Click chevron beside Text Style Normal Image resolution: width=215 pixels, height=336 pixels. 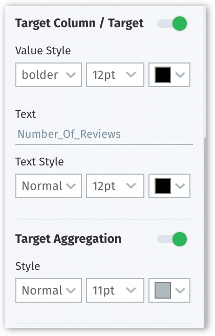tap(71, 186)
